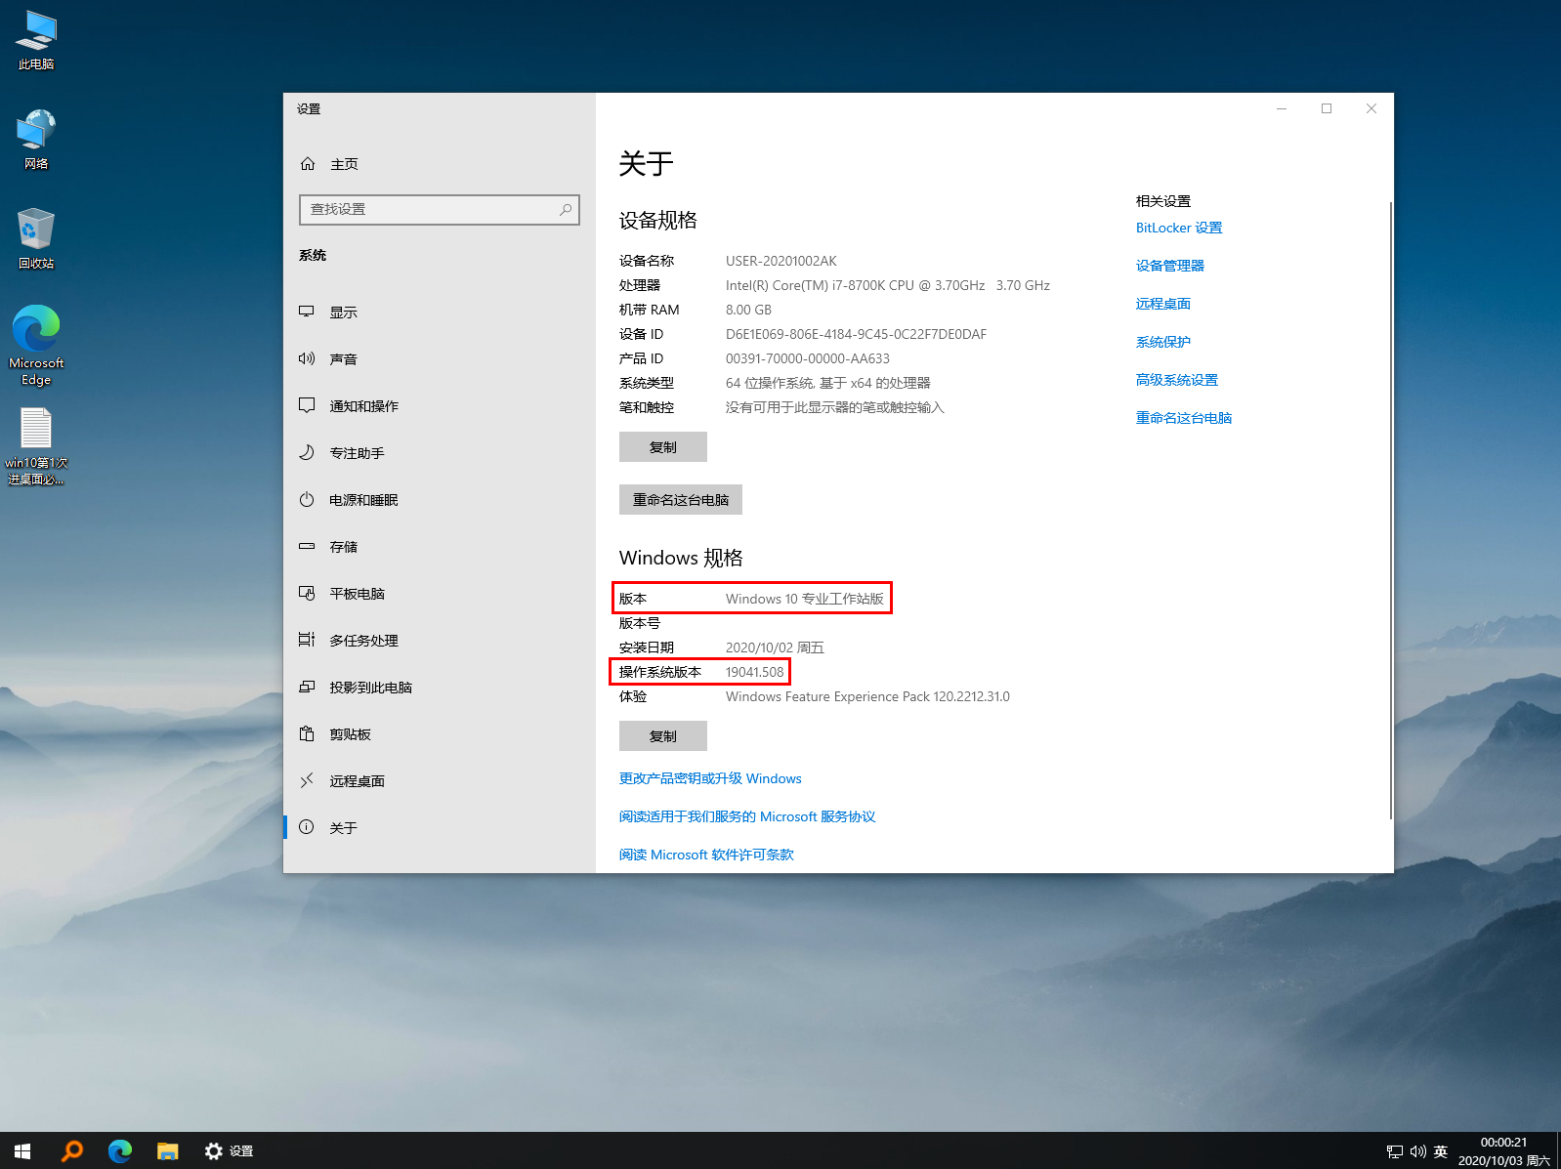Screen dimensions: 1561x1169
Task: Open 系统保护 related link
Action: click(x=1163, y=342)
